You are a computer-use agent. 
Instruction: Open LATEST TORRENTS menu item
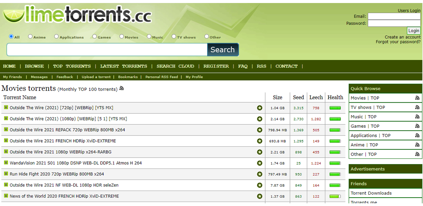124,66
